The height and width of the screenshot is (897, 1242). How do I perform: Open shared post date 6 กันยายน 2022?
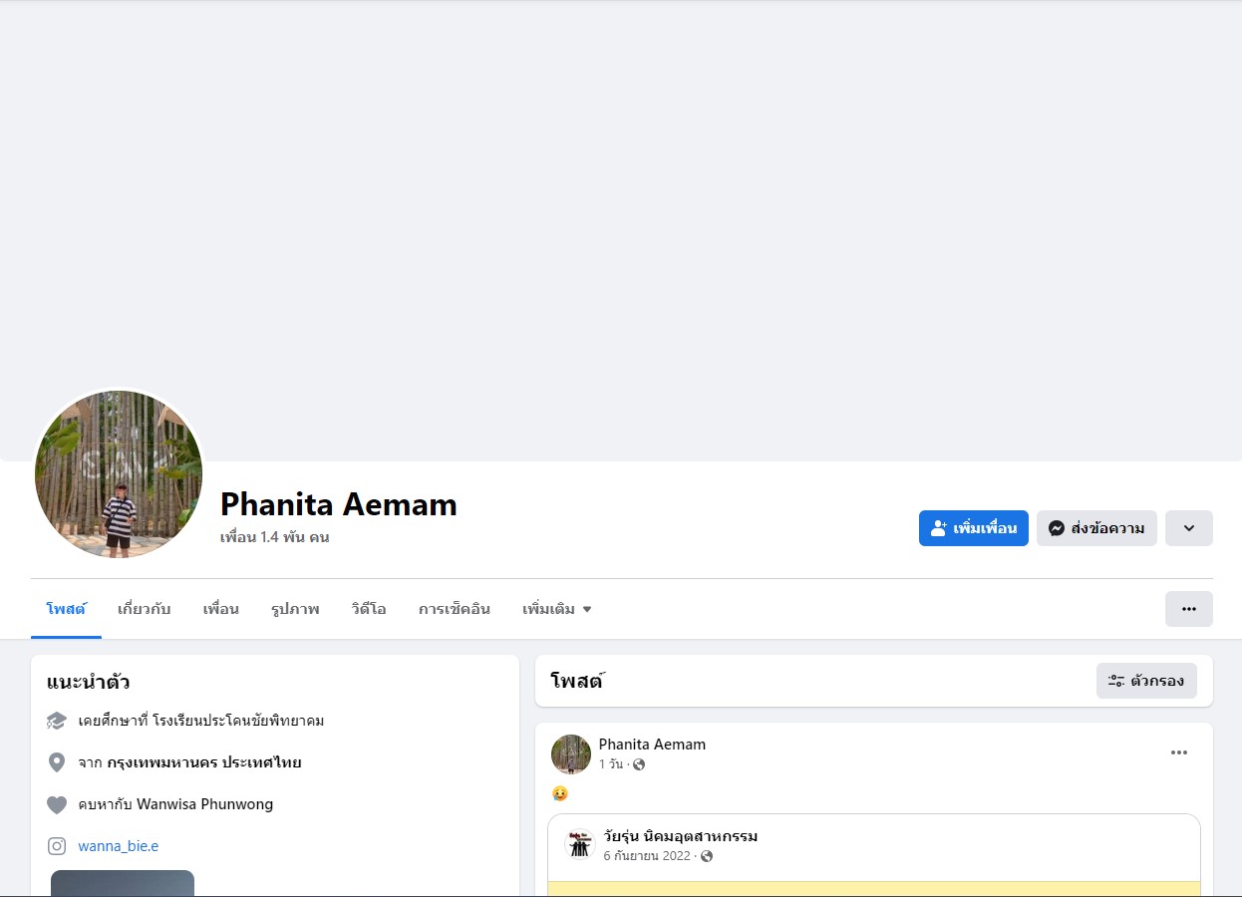647,856
